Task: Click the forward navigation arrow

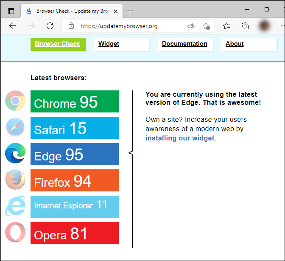Action: 31,26
